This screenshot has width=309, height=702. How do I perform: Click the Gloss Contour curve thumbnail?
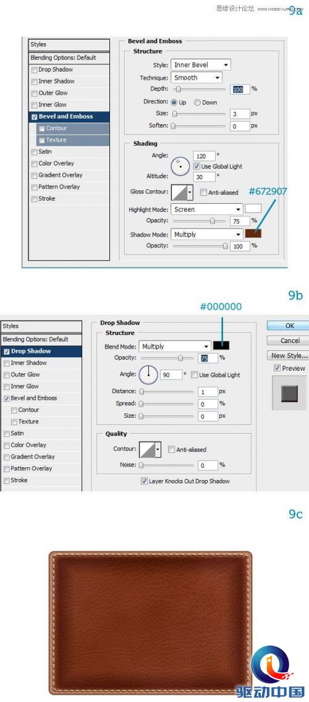click(179, 193)
